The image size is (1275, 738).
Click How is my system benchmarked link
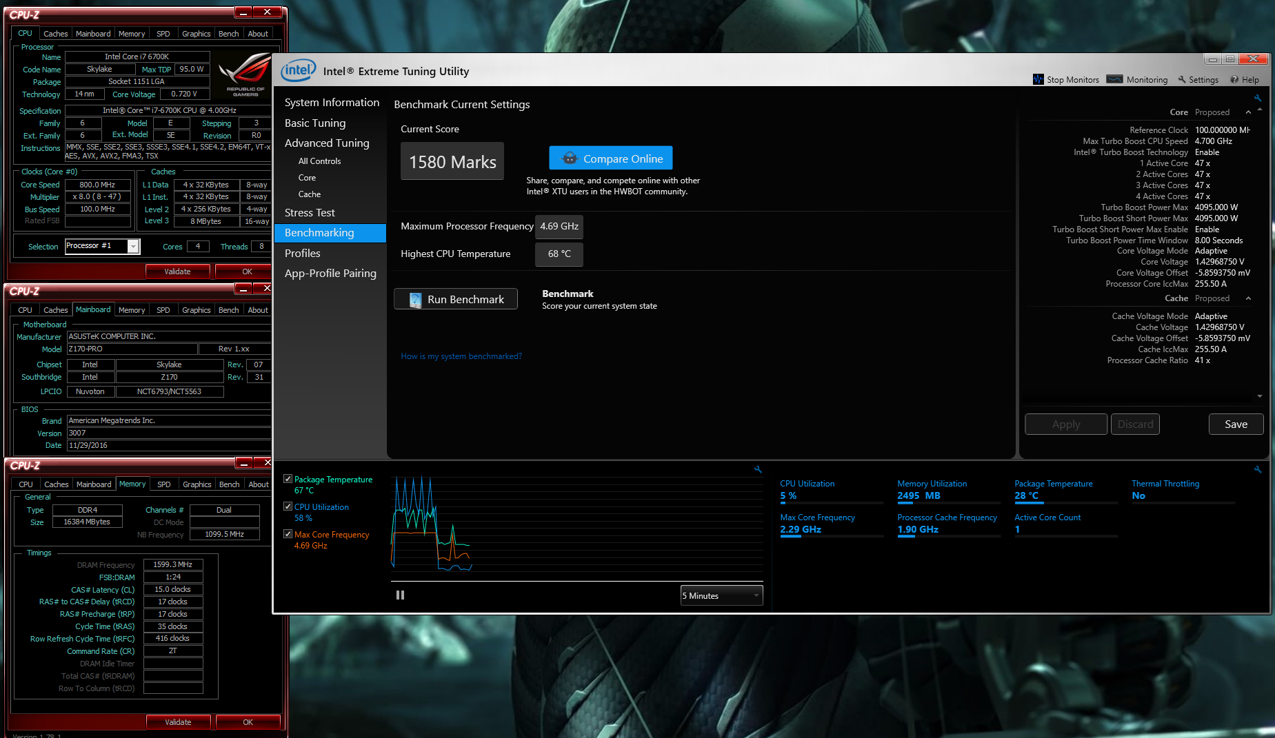(461, 356)
